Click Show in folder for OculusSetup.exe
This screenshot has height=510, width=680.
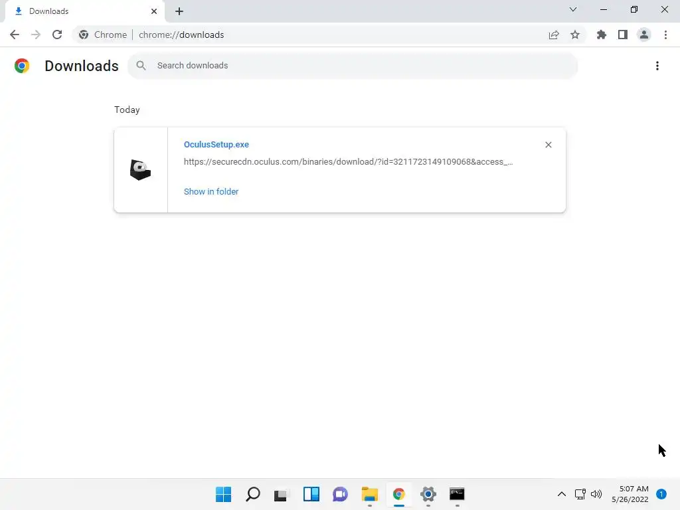pyautogui.click(x=211, y=192)
